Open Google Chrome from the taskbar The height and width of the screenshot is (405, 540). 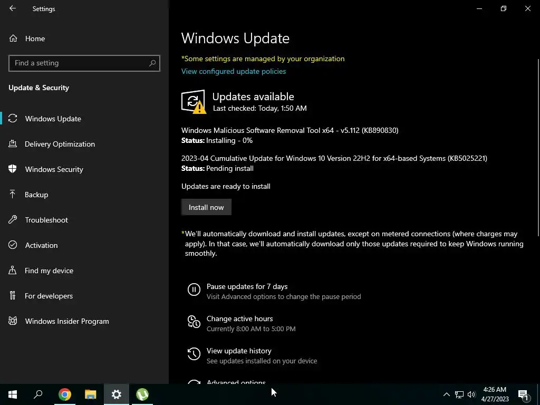pos(65,394)
